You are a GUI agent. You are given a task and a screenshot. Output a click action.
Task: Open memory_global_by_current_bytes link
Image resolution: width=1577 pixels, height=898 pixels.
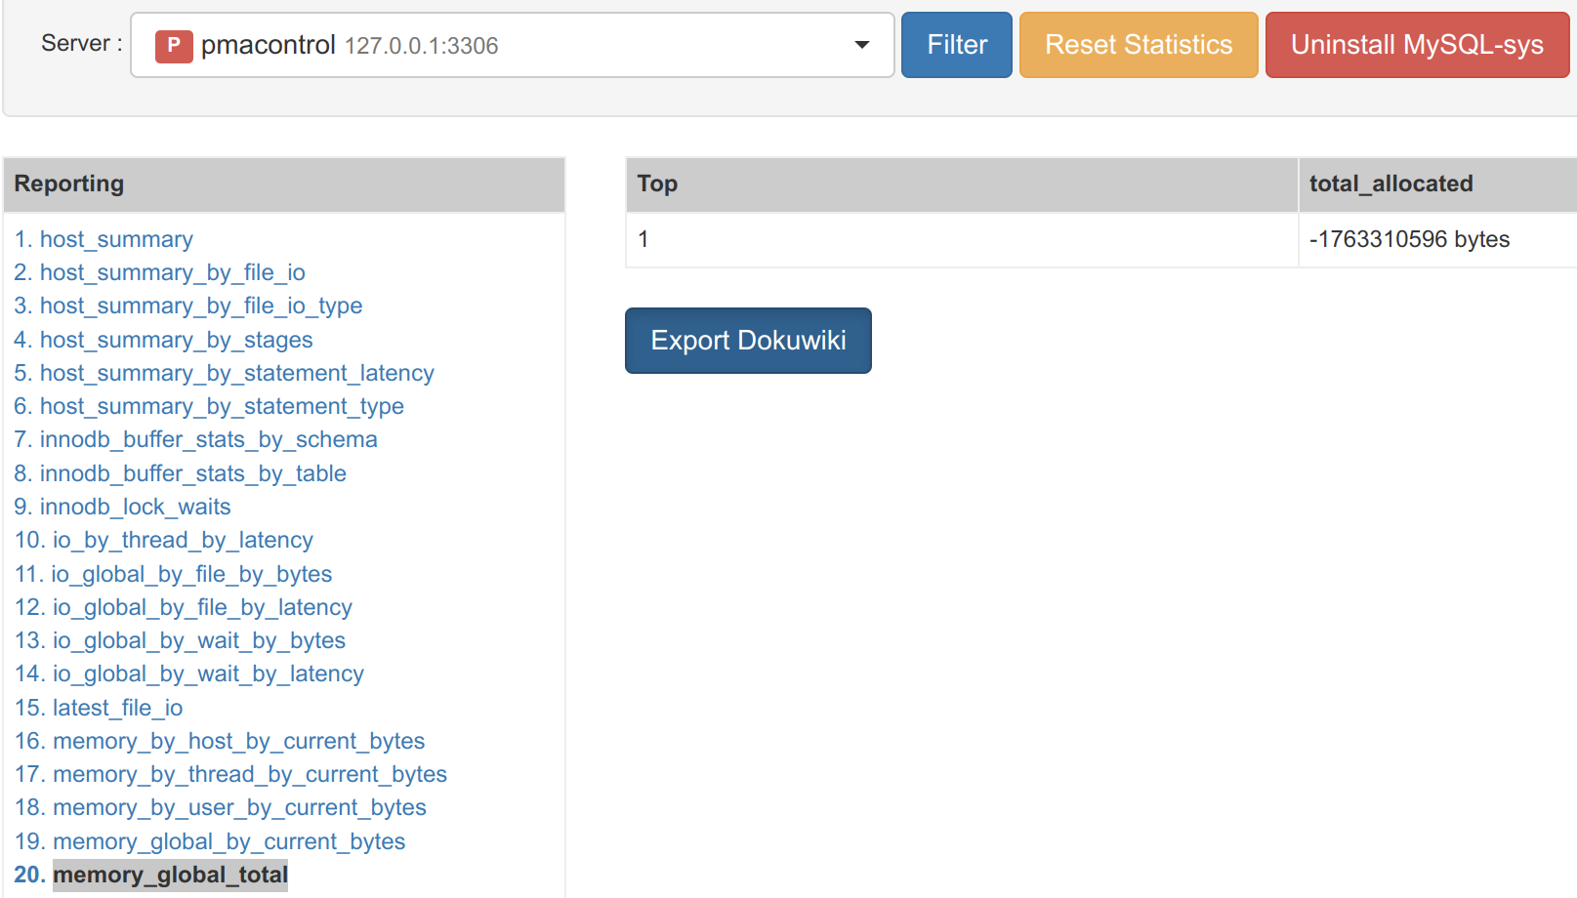(228, 841)
